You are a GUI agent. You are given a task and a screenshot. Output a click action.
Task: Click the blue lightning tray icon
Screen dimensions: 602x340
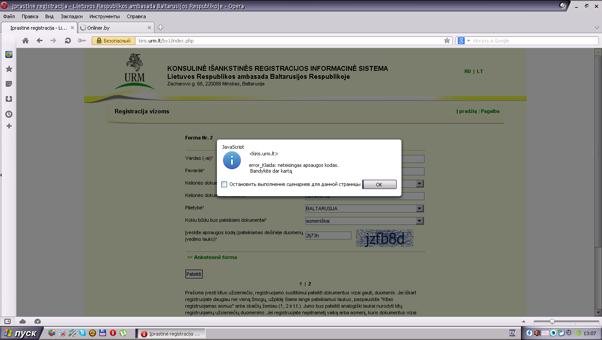529,333
